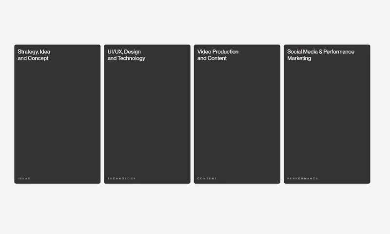Open Social Media & Performance Marketing title
Image resolution: width=390 pixels, height=234 pixels.
tap(321, 55)
